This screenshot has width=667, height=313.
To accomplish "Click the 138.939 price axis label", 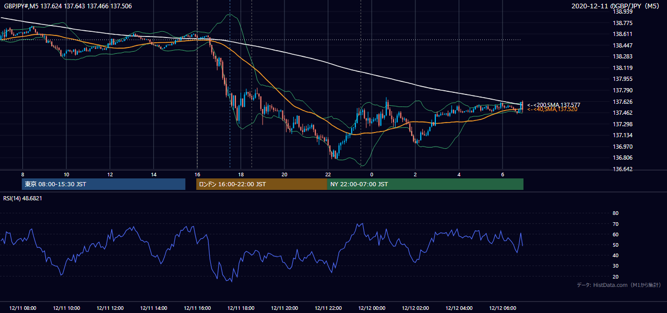I will [x=623, y=11].
